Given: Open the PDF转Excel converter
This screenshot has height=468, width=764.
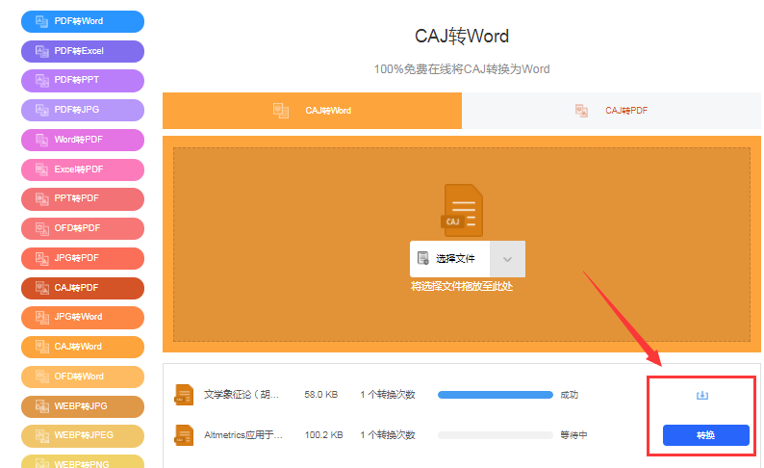Looking at the screenshot, I should 83,51.
